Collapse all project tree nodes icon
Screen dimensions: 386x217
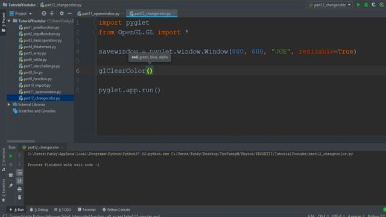pyautogui.click(x=52, y=13)
